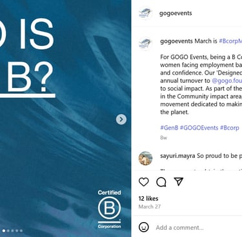Share the post with the paper plane icon
The width and height of the screenshot is (242, 237).
pos(179,182)
